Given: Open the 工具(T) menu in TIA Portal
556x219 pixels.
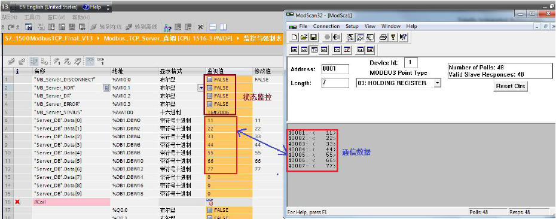Looking at the screenshot, I should coord(32,17).
